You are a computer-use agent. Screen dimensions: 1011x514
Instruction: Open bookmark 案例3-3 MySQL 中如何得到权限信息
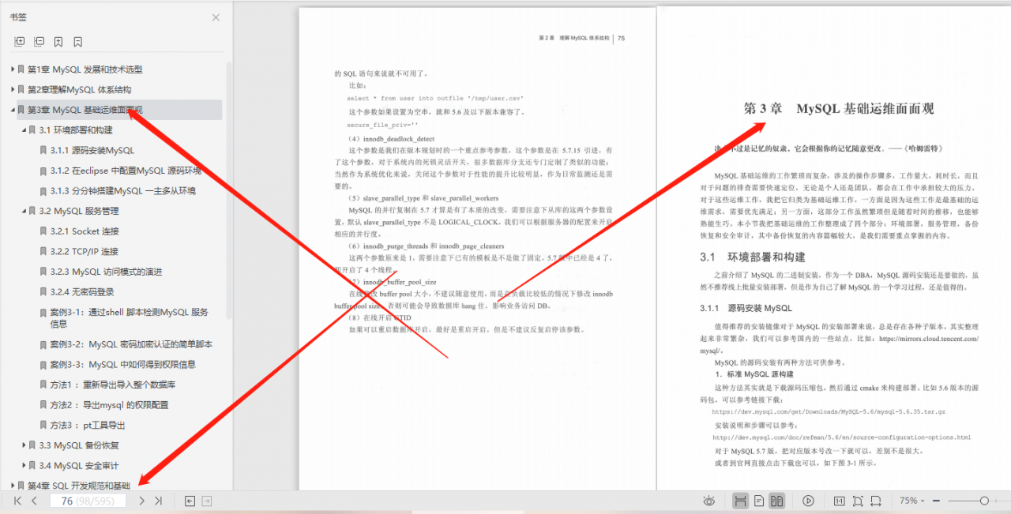122,365
